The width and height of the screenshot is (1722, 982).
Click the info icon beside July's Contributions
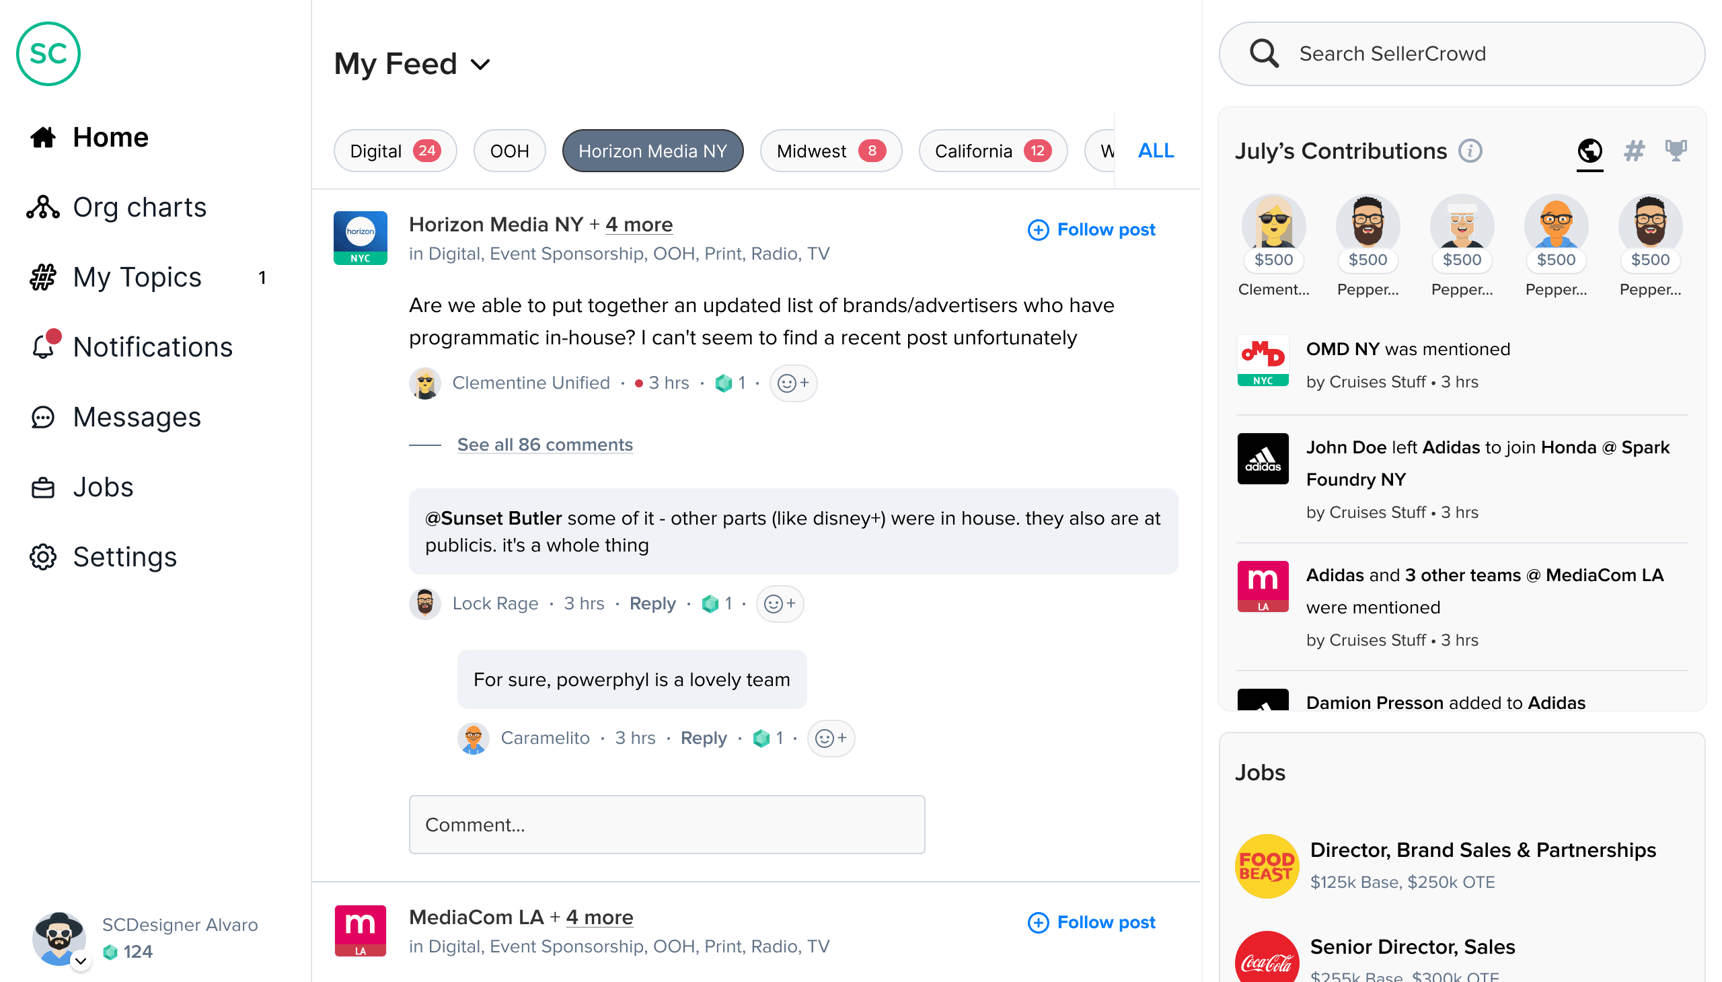[x=1470, y=151]
